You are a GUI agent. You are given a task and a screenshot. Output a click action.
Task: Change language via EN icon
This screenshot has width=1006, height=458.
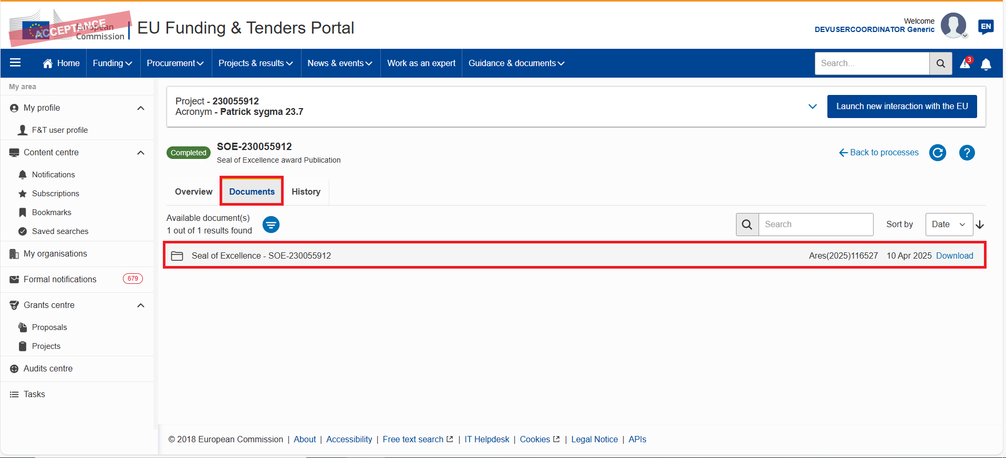986,27
